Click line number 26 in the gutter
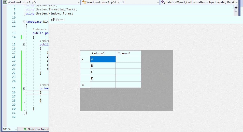The image size is (243, 132). point(14,92)
